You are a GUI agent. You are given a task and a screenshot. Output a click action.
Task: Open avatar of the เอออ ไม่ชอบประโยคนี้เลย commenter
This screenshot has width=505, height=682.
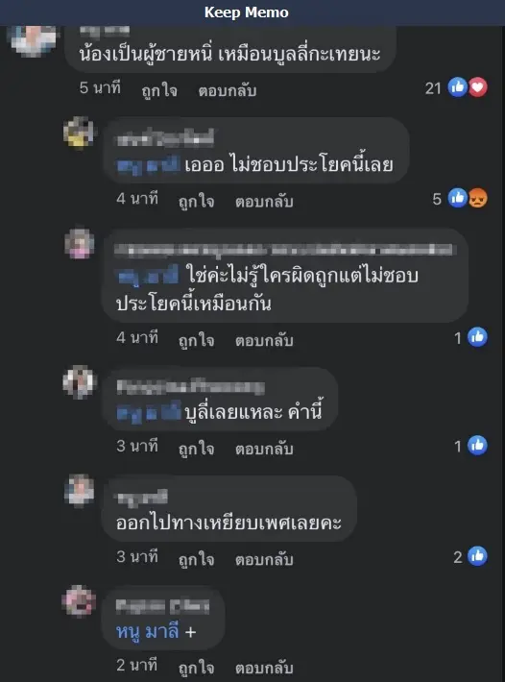79,133
